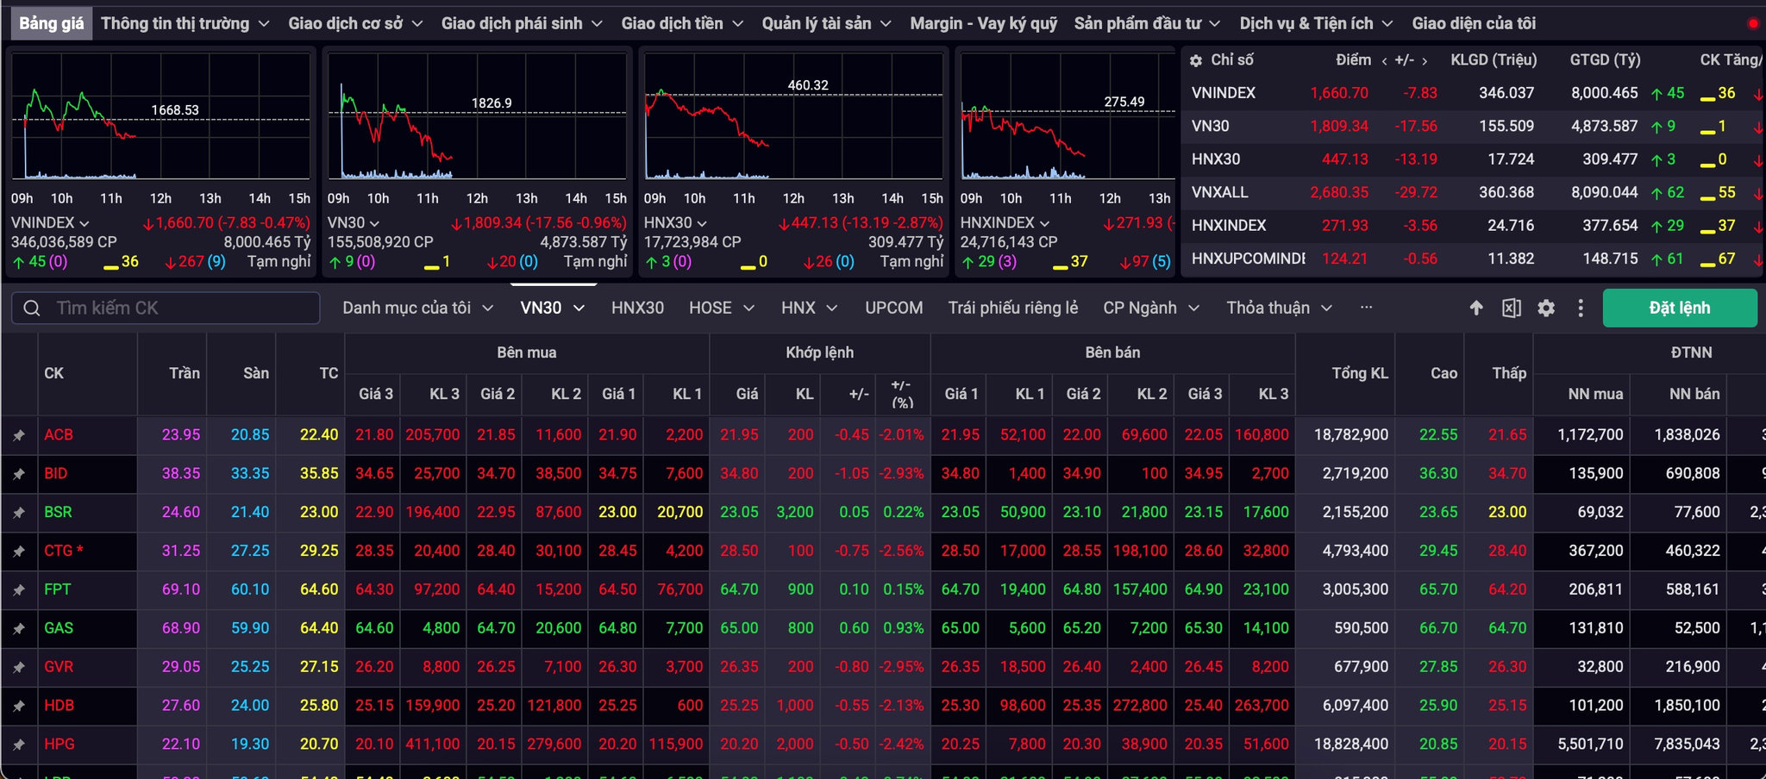Viewport: 1766px width, 779px height.
Task: Toggle pin for FPT stock row
Action: pyautogui.click(x=18, y=590)
